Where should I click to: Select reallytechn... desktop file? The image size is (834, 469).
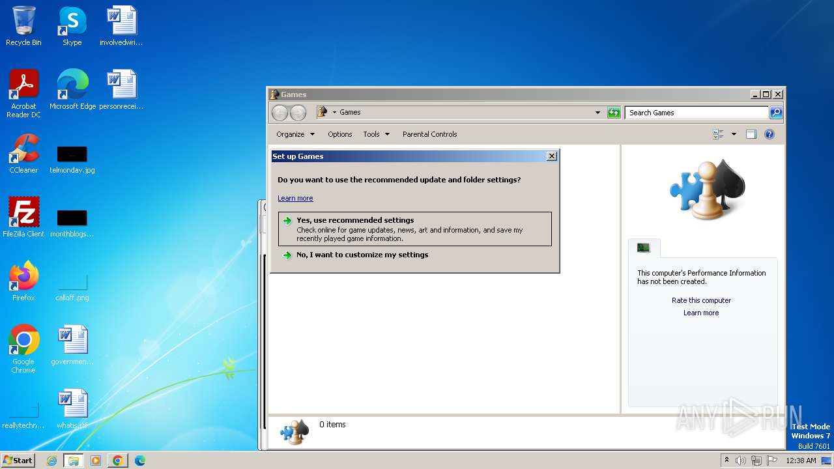pyautogui.click(x=23, y=416)
